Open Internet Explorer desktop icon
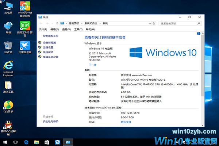 8,69
